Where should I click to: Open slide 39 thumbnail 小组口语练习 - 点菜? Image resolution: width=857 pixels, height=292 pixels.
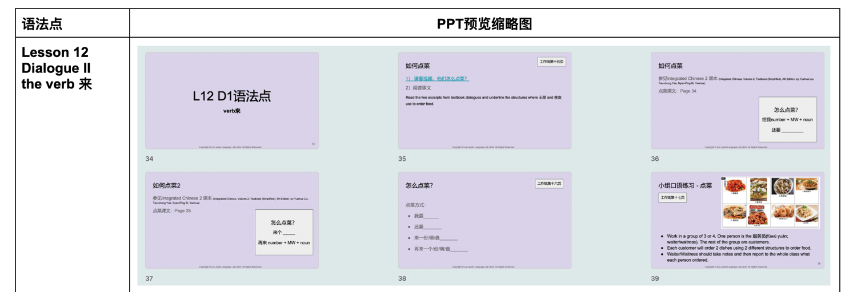[x=738, y=220]
